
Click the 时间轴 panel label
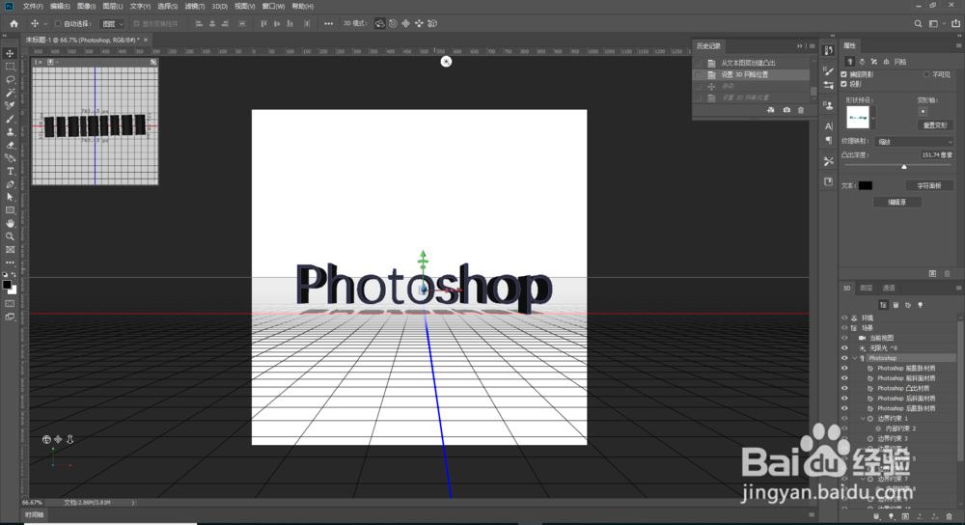[x=35, y=514]
